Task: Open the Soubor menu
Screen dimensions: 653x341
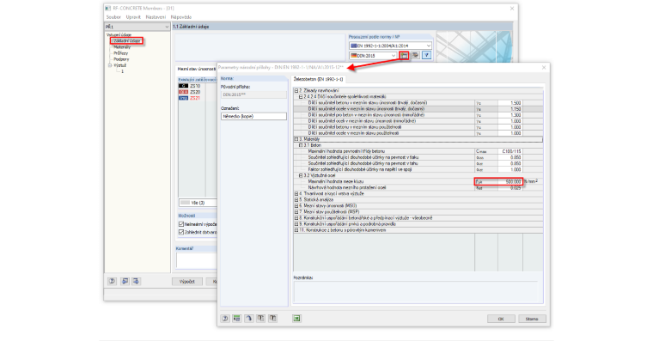Action: [113, 17]
